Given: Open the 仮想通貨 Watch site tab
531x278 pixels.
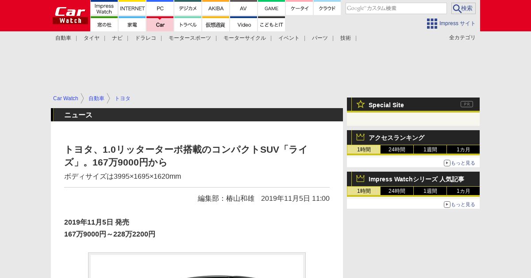Looking at the screenshot, I should click(216, 24).
